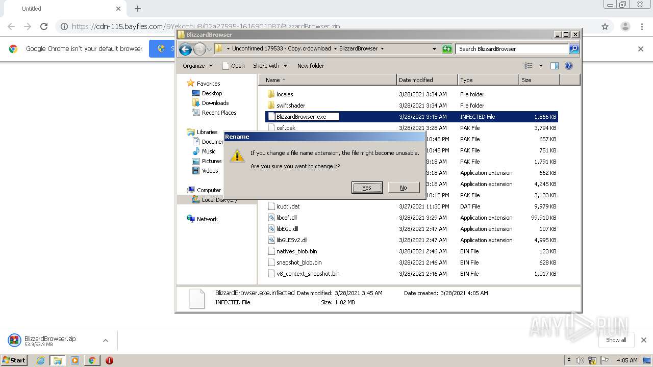Viewport: 653px width, 367px height.
Task: Confirm rename by clicking Yes
Action: click(367, 188)
